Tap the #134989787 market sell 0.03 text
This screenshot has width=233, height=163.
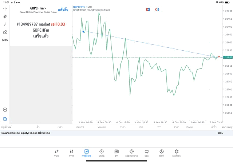[x=41, y=24]
